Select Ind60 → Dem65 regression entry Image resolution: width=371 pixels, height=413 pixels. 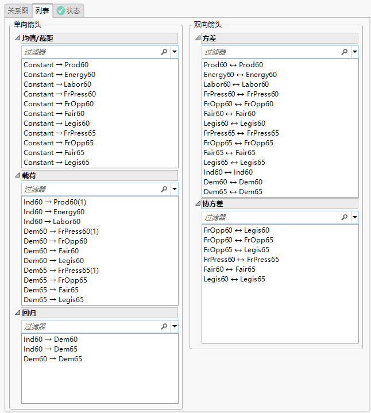click(51, 349)
